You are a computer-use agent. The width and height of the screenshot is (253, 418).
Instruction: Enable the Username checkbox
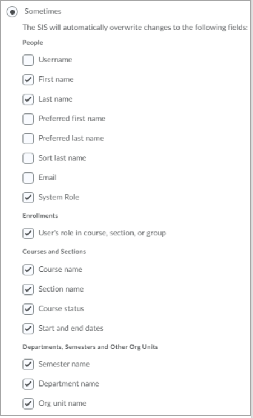coord(28,60)
